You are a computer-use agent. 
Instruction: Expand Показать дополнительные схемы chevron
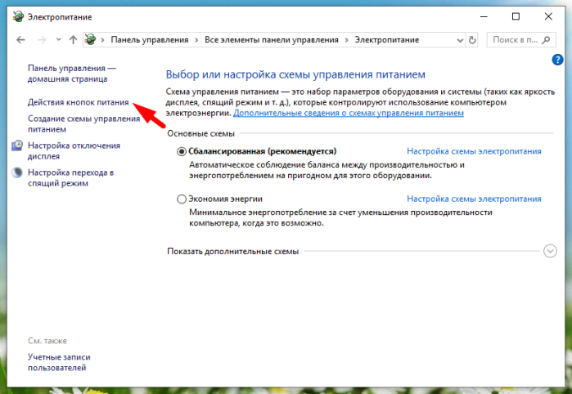coord(550,251)
